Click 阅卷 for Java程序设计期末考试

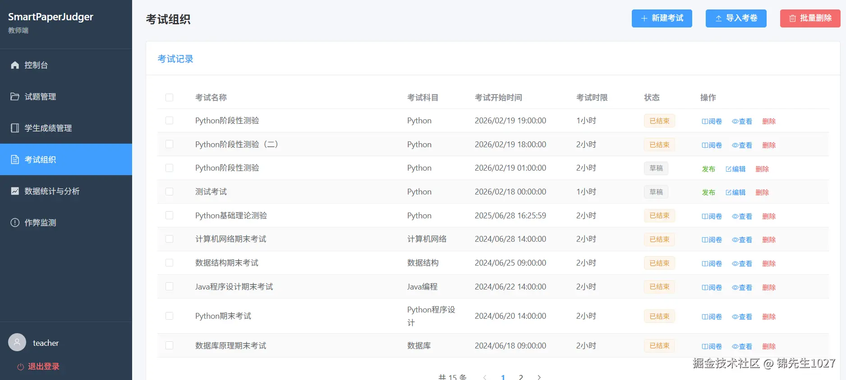click(x=712, y=287)
